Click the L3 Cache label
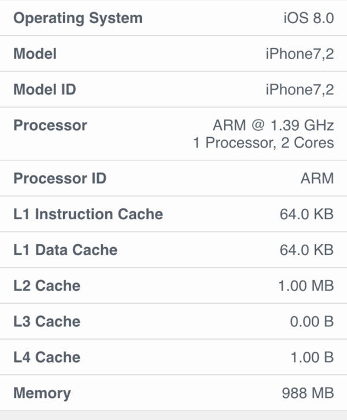 (x=47, y=322)
